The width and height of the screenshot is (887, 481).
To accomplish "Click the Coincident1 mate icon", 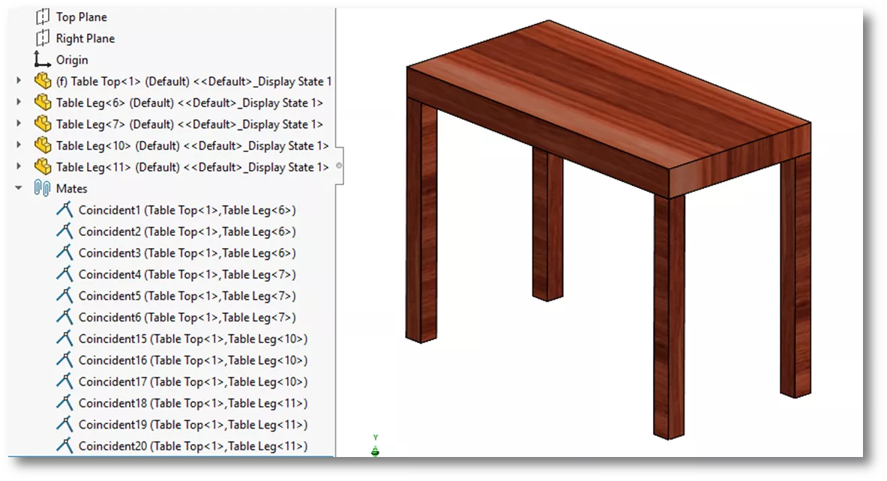I will (x=65, y=210).
